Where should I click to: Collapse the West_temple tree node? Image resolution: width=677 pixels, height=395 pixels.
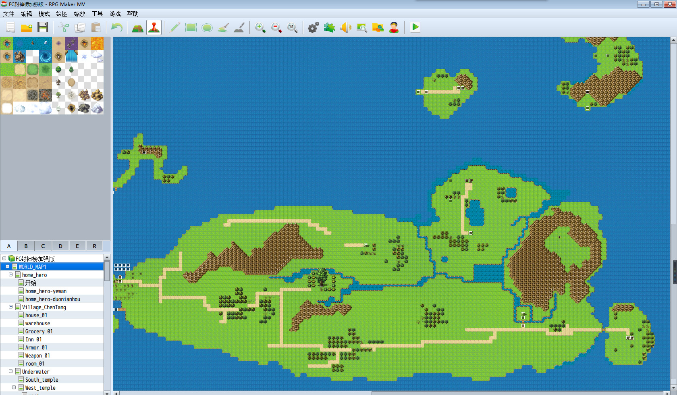coord(14,387)
